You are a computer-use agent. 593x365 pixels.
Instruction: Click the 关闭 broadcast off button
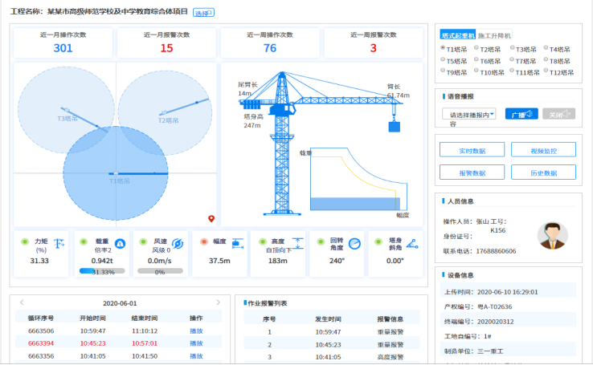[559, 114]
